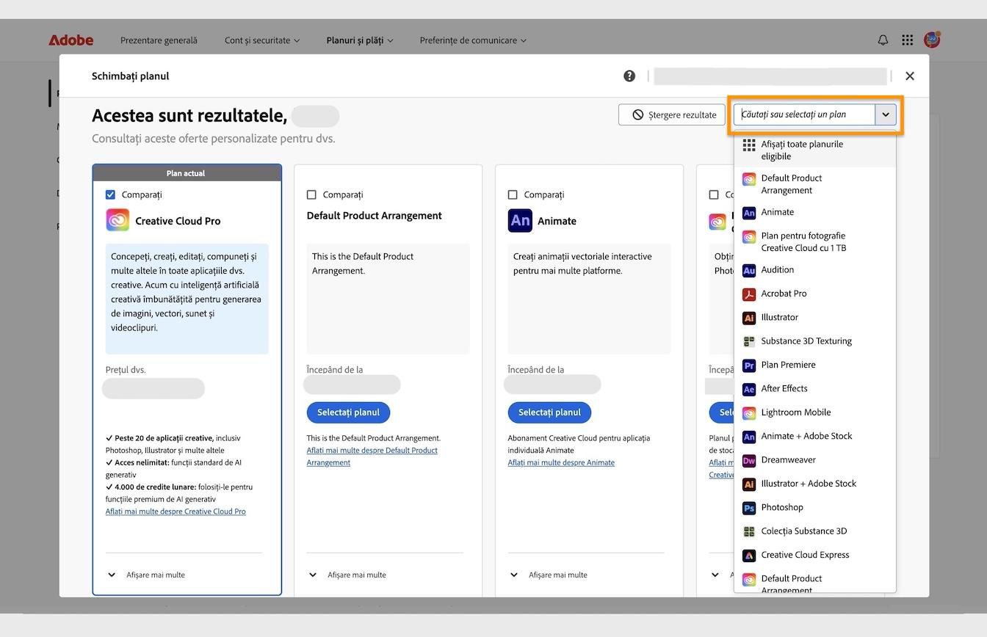Select the Plan pentru fotografie Creative Cloud icon
This screenshot has width=987, height=637.
click(x=749, y=237)
